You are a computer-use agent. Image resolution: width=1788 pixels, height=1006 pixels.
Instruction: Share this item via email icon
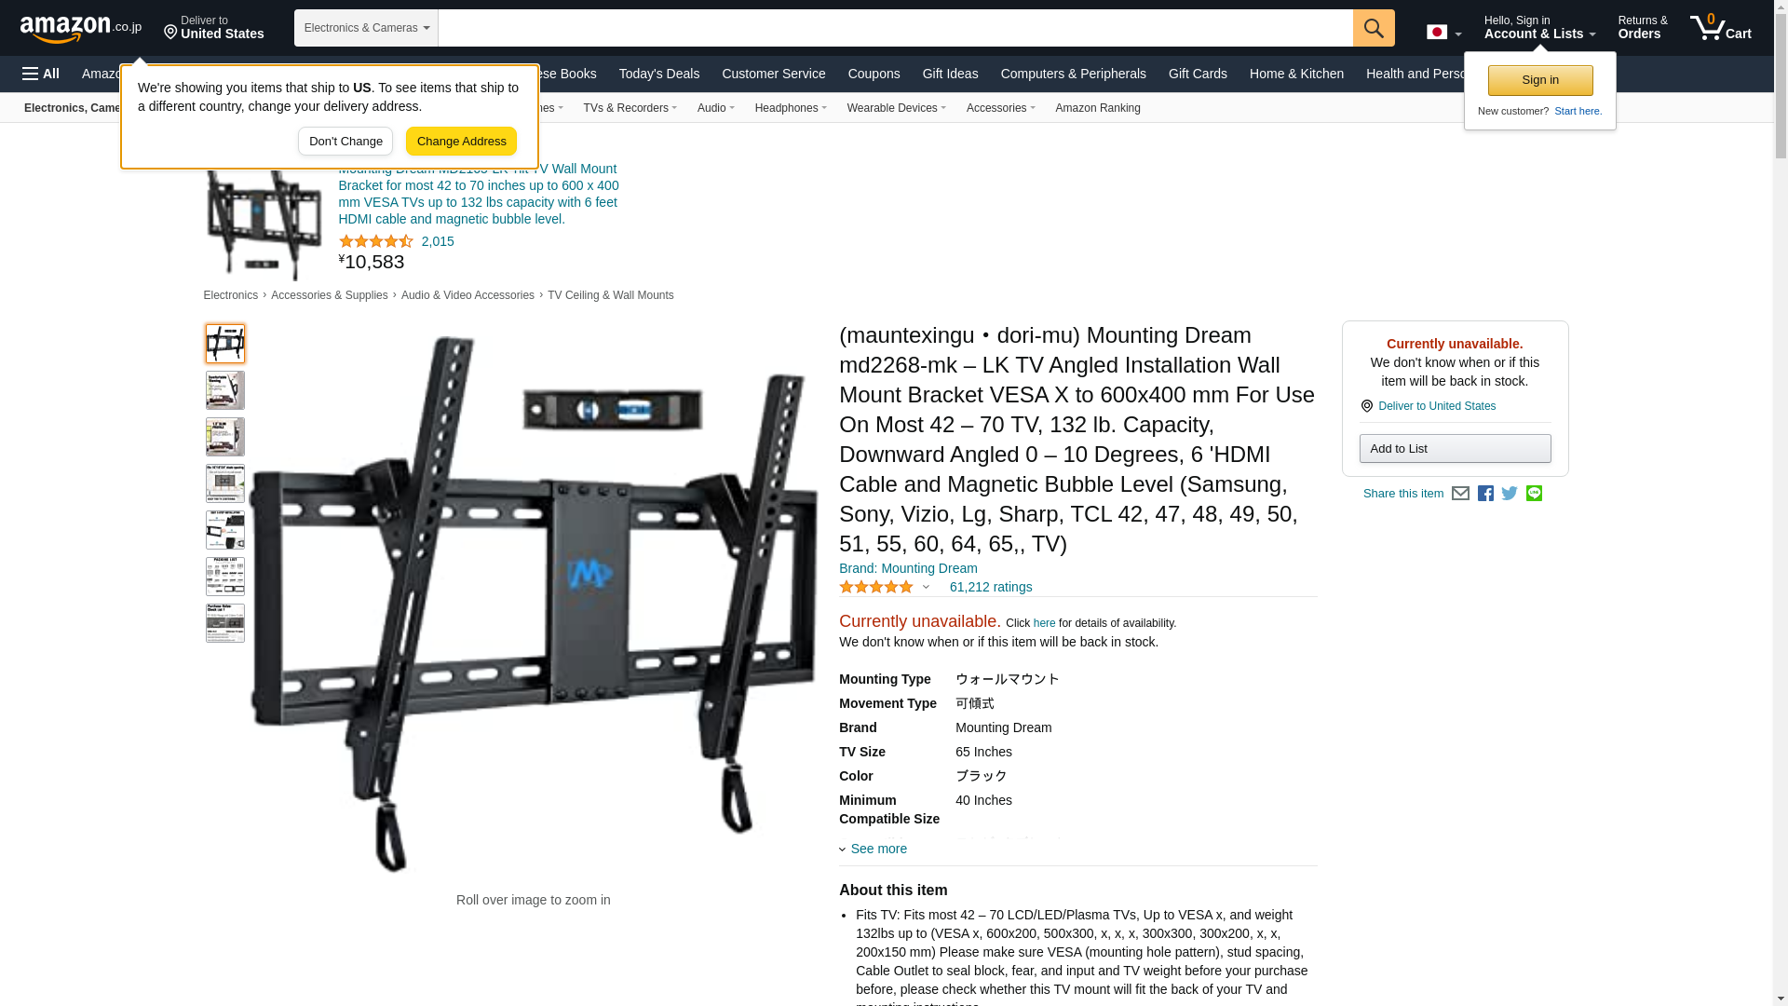point(1460,494)
